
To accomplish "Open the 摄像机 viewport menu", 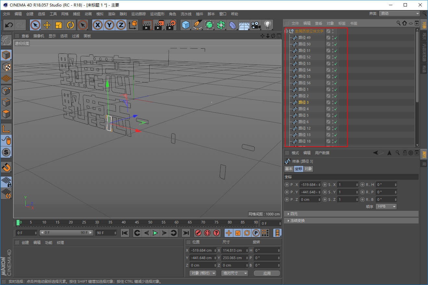I will [39, 36].
